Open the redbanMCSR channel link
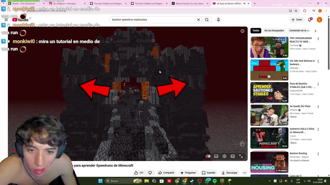 (296, 91)
